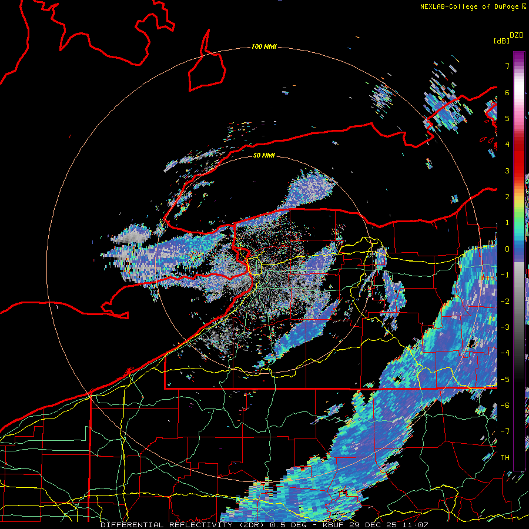Image resolution: width=529 pixels, height=529 pixels.
Task: Click the TH threshold label on the scale
Action: pyautogui.click(x=505, y=458)
